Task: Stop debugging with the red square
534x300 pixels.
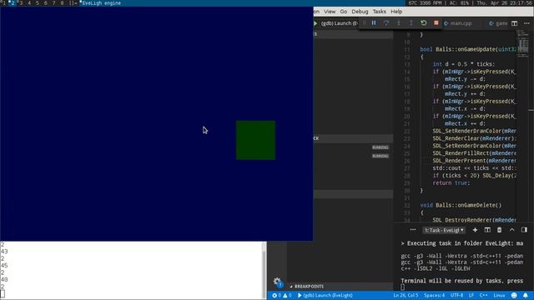Action: 436,22
